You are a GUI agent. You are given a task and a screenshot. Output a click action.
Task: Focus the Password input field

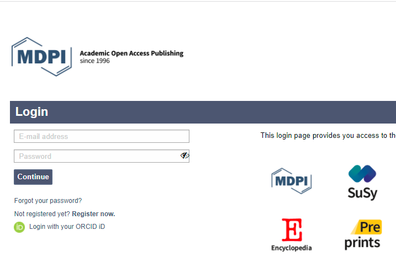pos(97,156)
